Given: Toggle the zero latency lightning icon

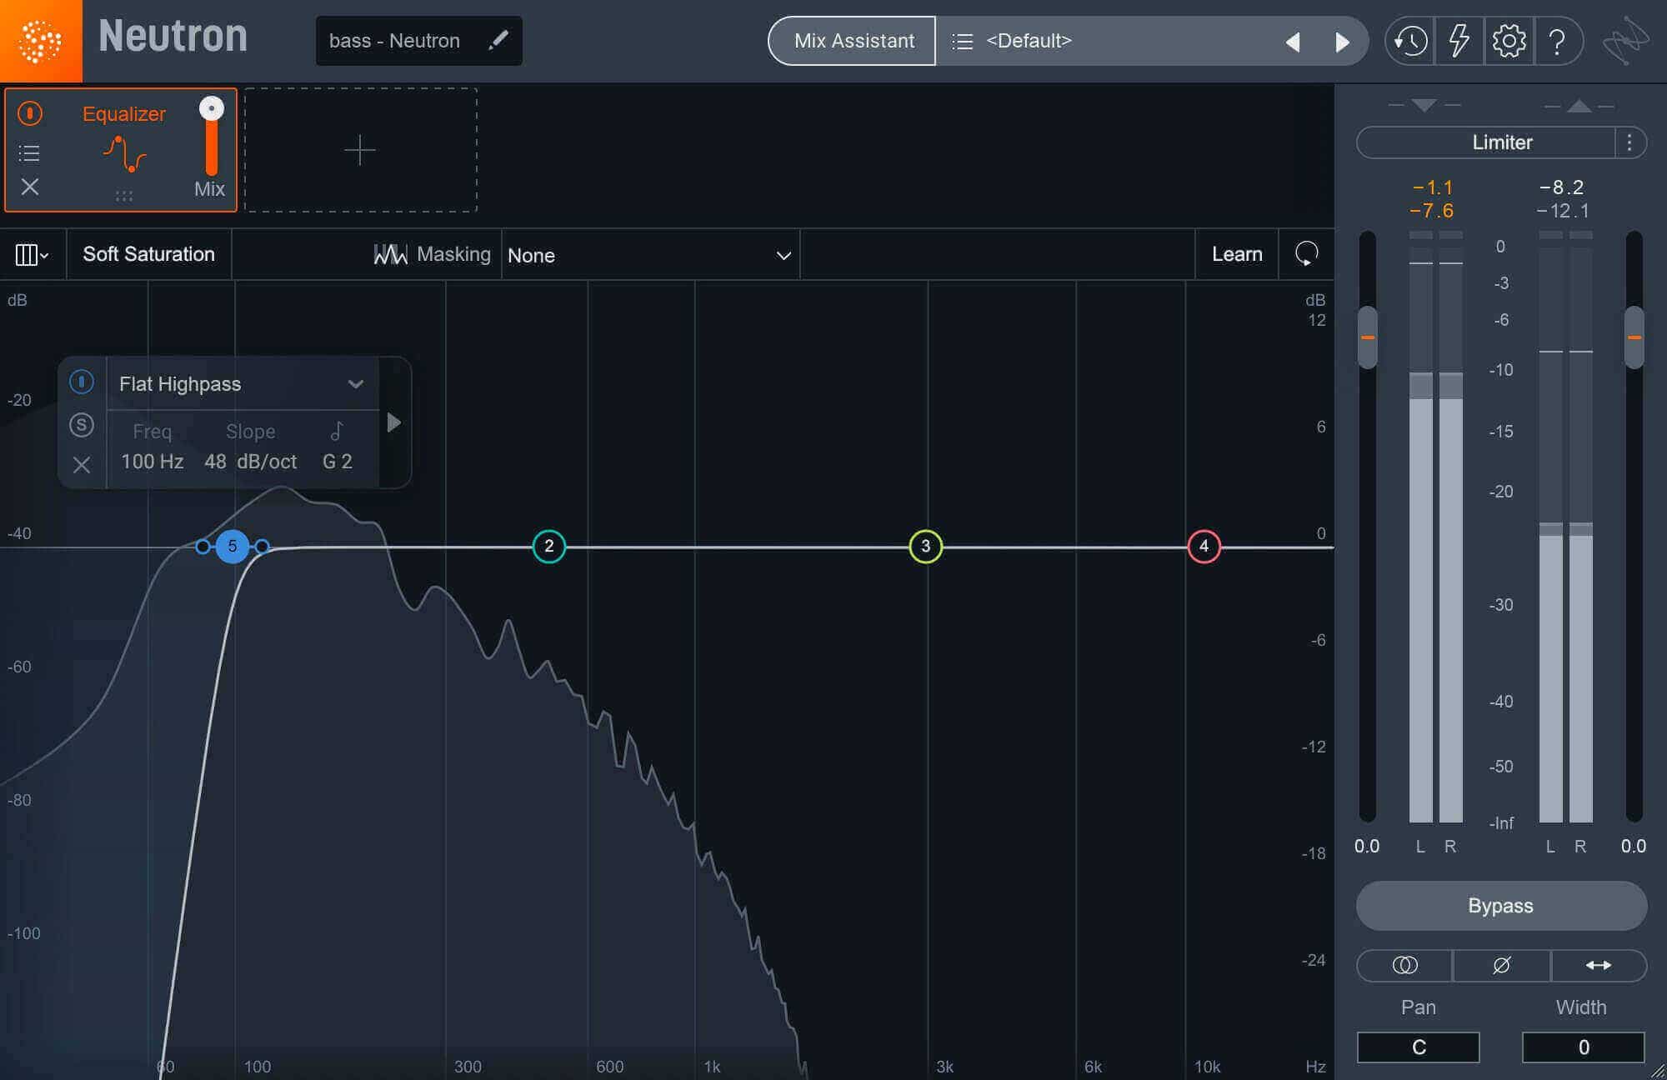Looking at the screenshot, I should [x=1459, y=41].
